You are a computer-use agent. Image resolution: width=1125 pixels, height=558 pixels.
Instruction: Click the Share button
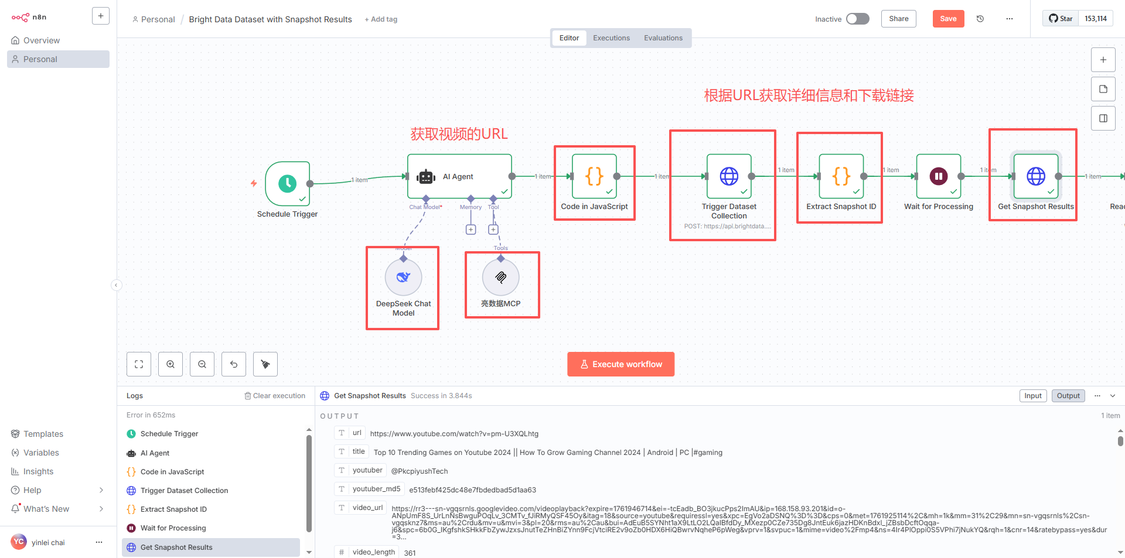point(899,19)
